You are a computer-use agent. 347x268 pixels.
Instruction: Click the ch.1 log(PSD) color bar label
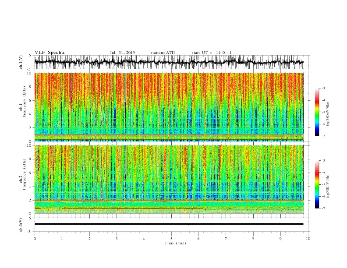pos(328,114)
